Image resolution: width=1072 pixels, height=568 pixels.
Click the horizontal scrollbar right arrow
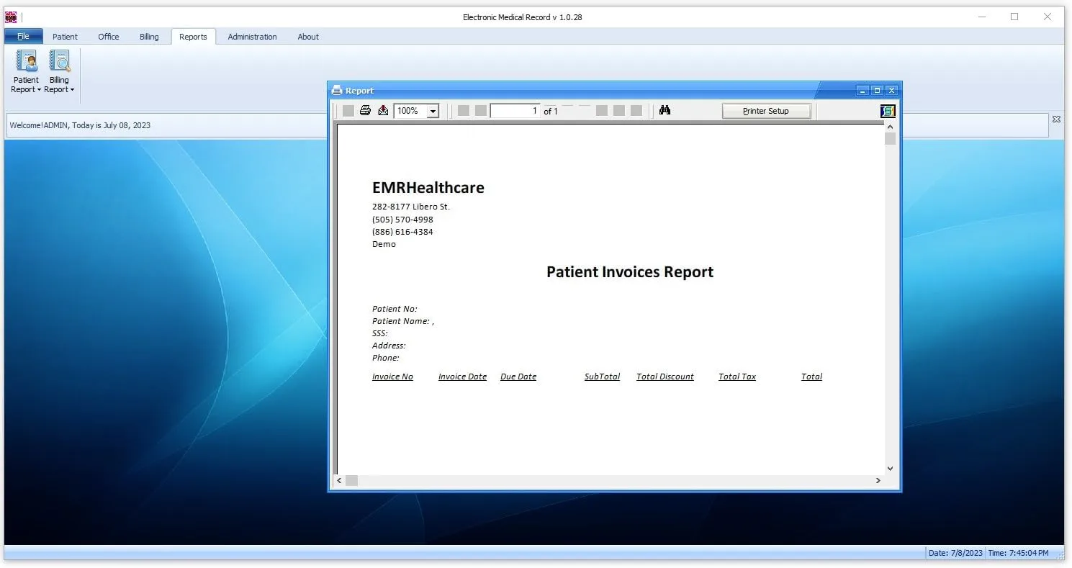pyautogui.click(x=878, y=480)
